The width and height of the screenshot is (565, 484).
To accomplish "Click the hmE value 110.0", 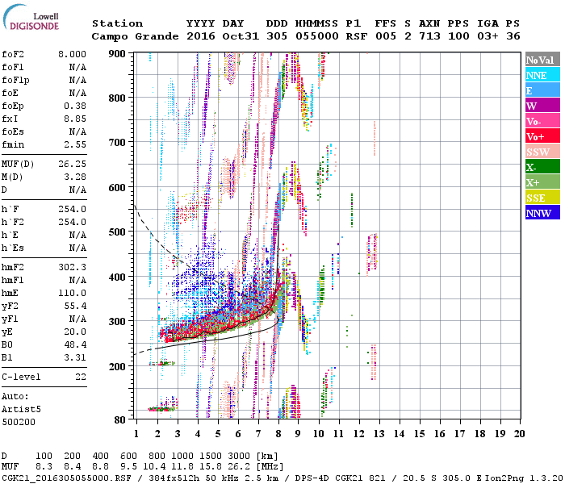I will (x=72, y=293).
